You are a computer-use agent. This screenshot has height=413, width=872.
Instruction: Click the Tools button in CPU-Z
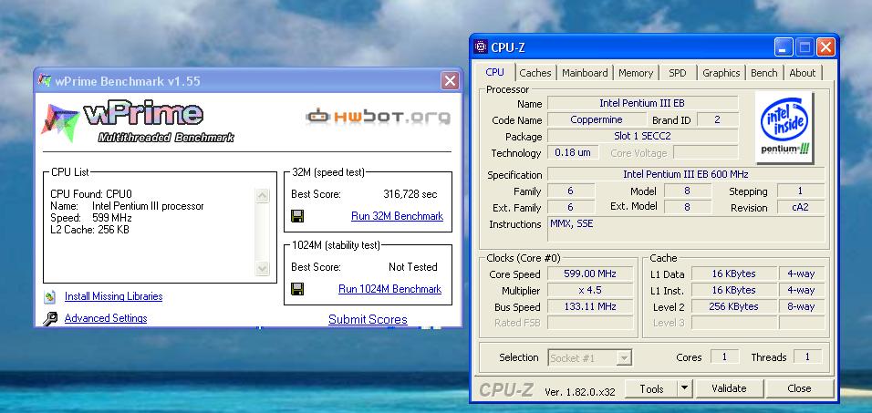pyautogui.click(x=651, y=389)
